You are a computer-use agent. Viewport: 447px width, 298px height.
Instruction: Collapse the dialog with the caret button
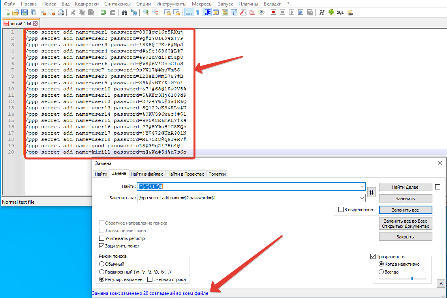pyautogui.click(x=441, y=284)
